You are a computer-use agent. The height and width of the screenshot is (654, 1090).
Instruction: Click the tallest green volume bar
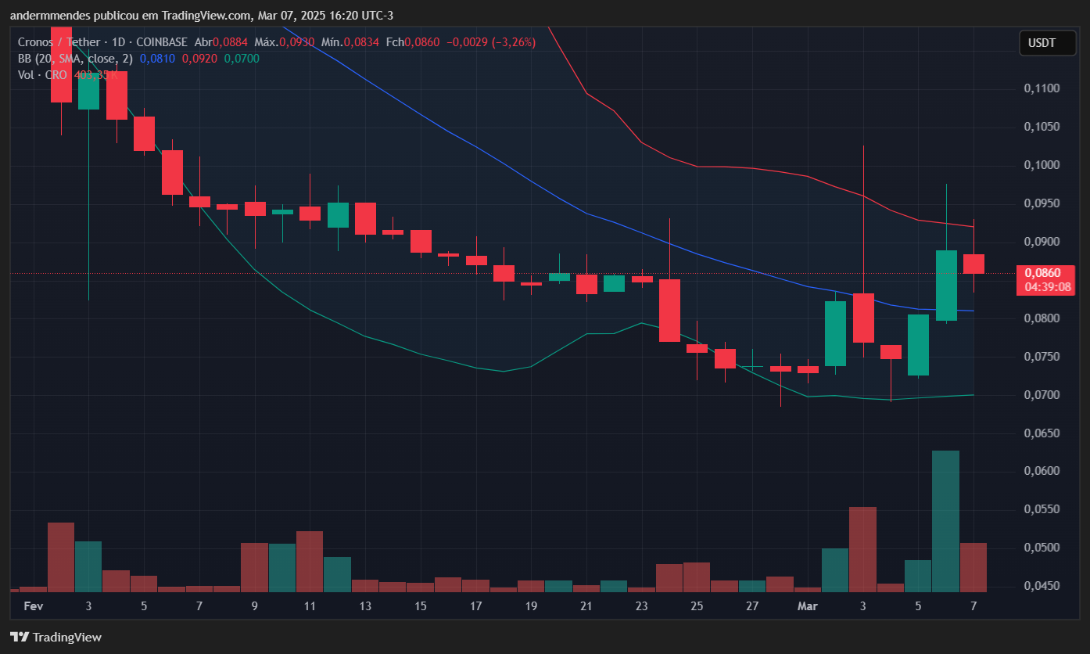tap(946, 521)
